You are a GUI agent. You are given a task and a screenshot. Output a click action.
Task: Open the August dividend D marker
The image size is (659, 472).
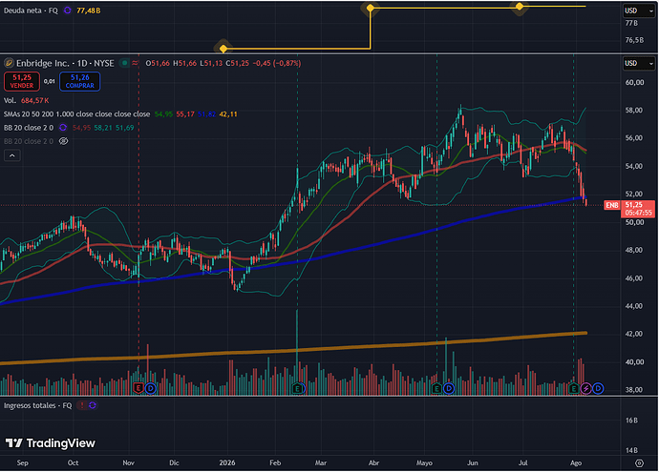[x=598, y=388]
